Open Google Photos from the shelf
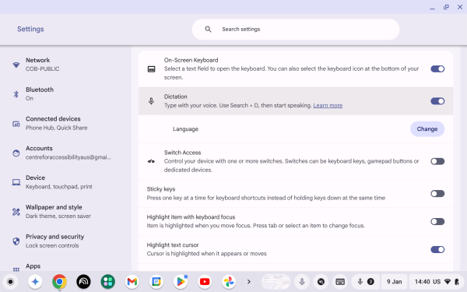Viewport: 467px width, 292px height. (229, 282)
